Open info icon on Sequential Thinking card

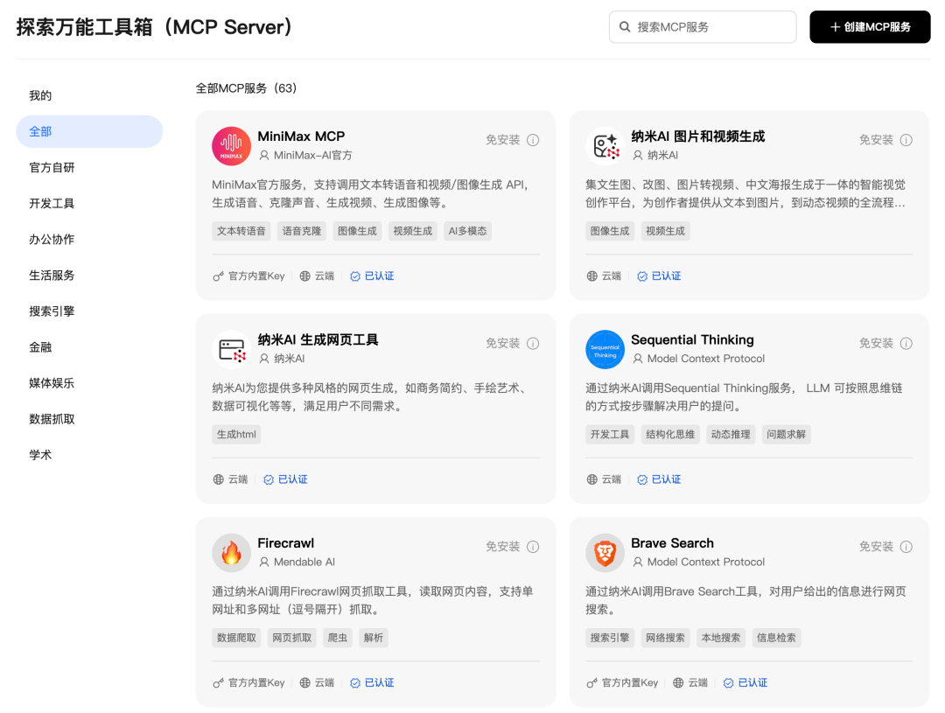tap(906, 343)
